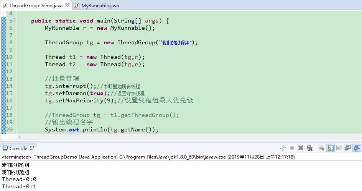Screen dimensions: 362x191
Task: Click the editor horizontal scrollbar left arrow
Action: pos(20,137)
